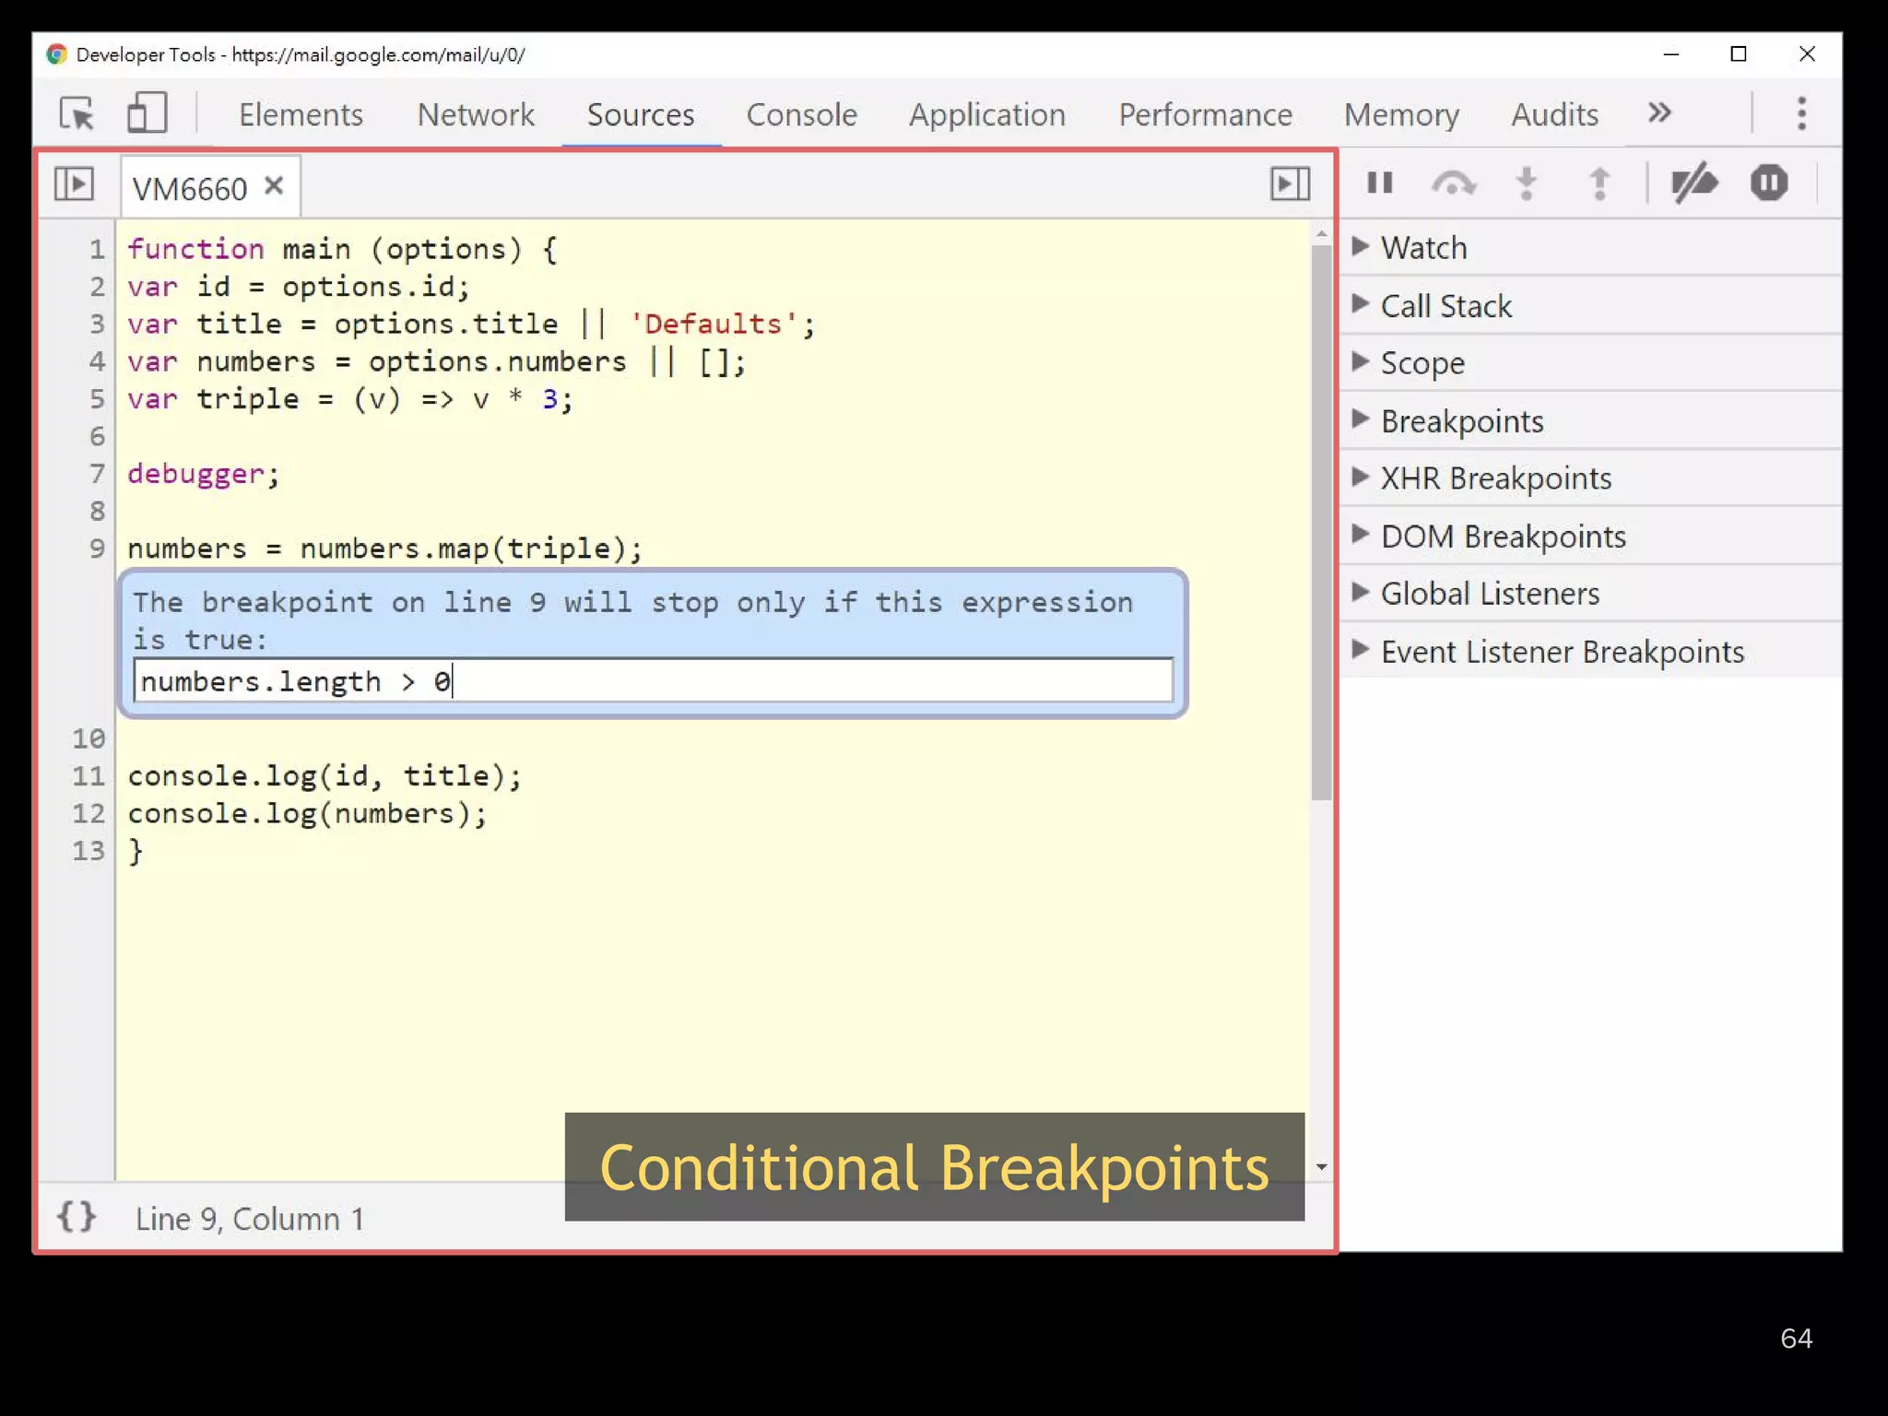Image resolution: width=1888 pixels, height=1416 pixels.
Task: Minimize the Developer Tools window
Action: click(1670, 54)
